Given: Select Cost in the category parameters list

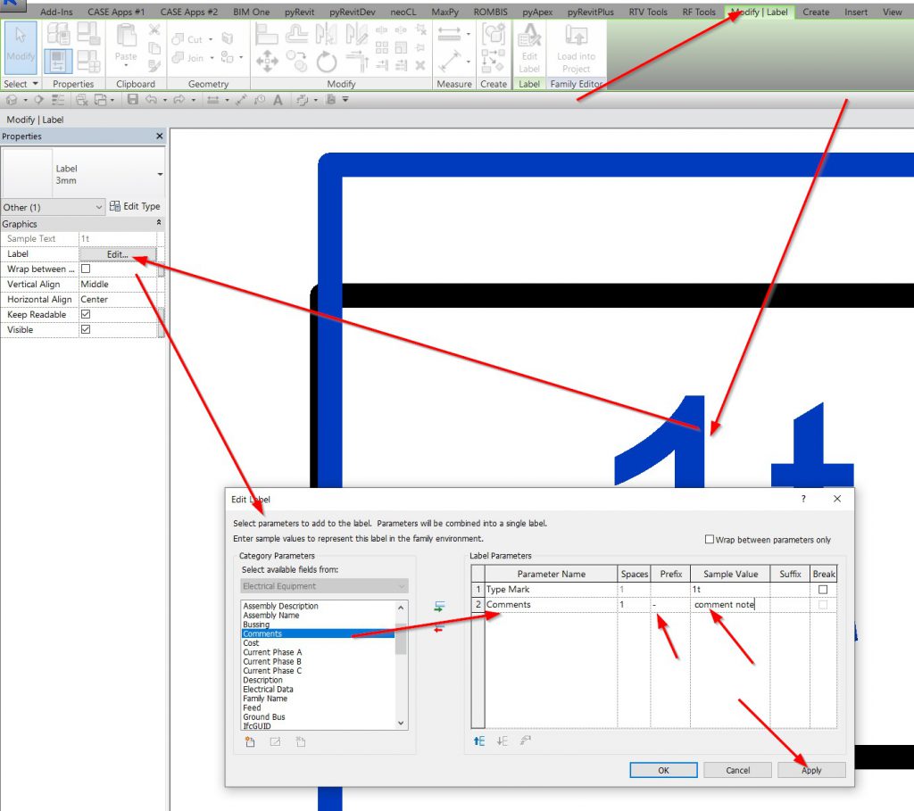Looking at the screenshot, I should tap(251, 643).
